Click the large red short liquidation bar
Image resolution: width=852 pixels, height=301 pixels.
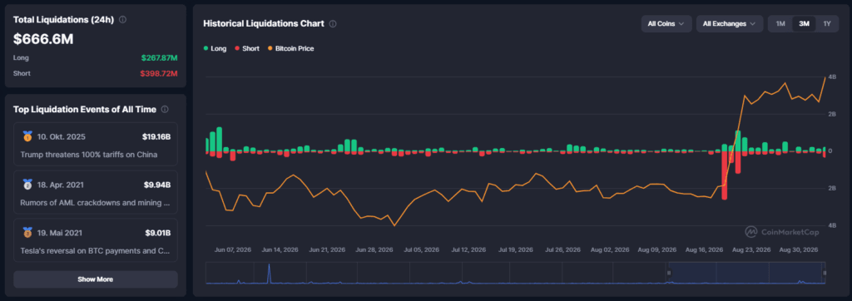[725, 175]
